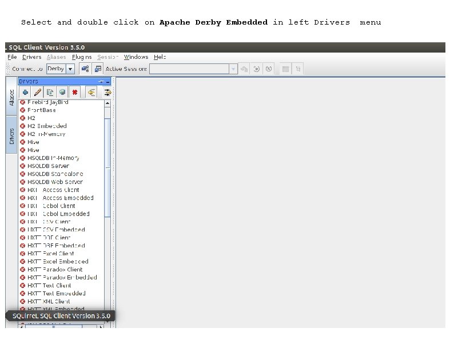
Task: Select the FrontBase driver row
Action: pos(61,110)
